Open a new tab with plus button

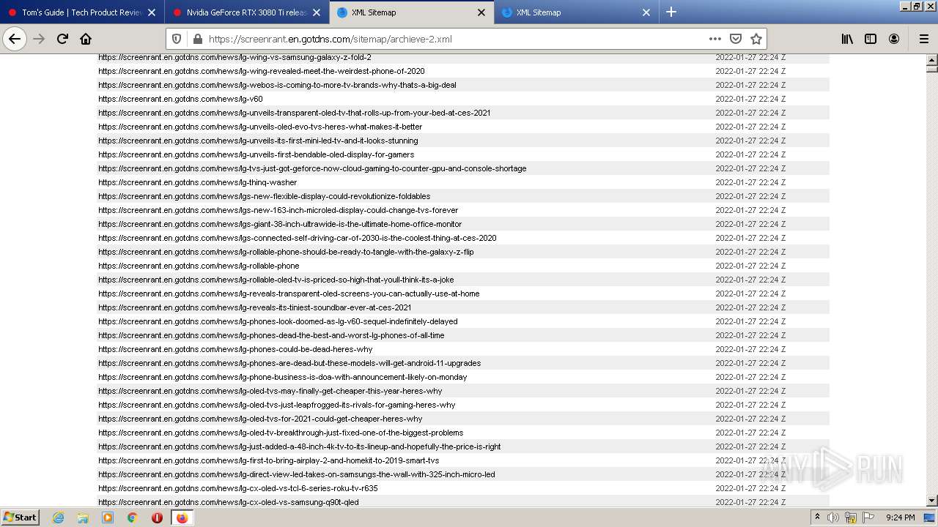671,12
